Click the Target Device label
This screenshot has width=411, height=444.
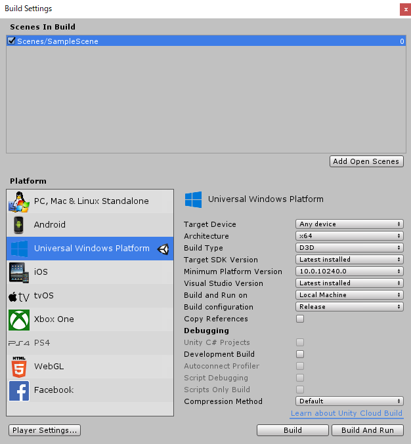point(209,224)
